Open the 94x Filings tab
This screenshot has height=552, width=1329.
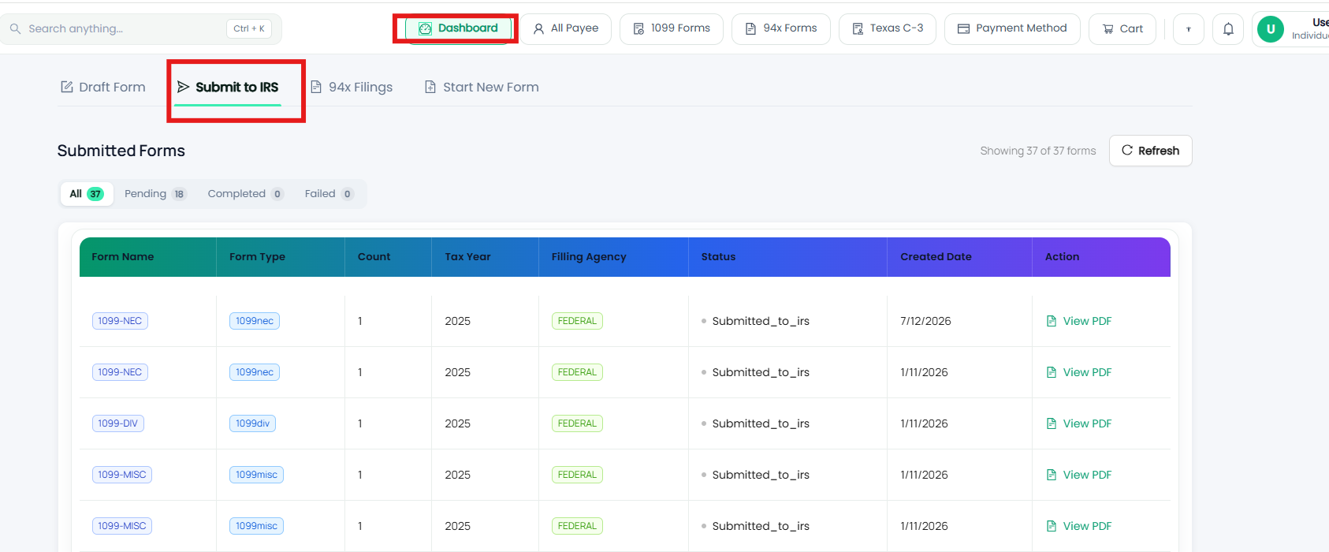pyautogui.click(x=352, y=87)
